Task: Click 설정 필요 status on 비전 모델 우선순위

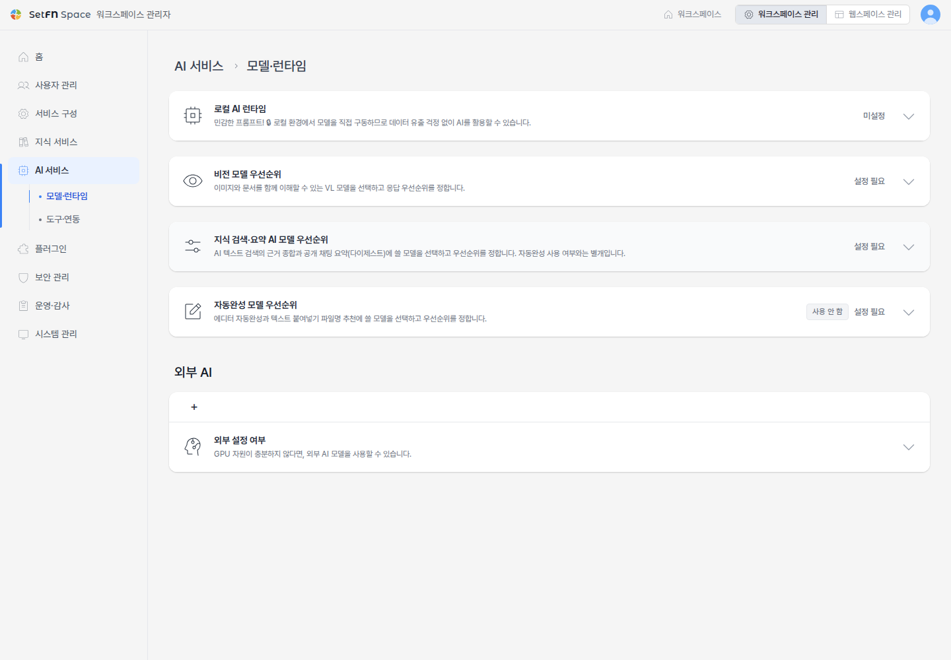Action: point(869,181)
